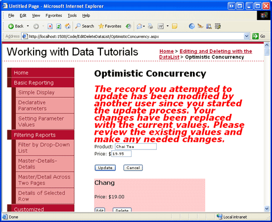Viewport: 272px width, 222px height.
Task: Select Home in the sidebar menu
Action: pyautogui.click(x=43, y=73)
